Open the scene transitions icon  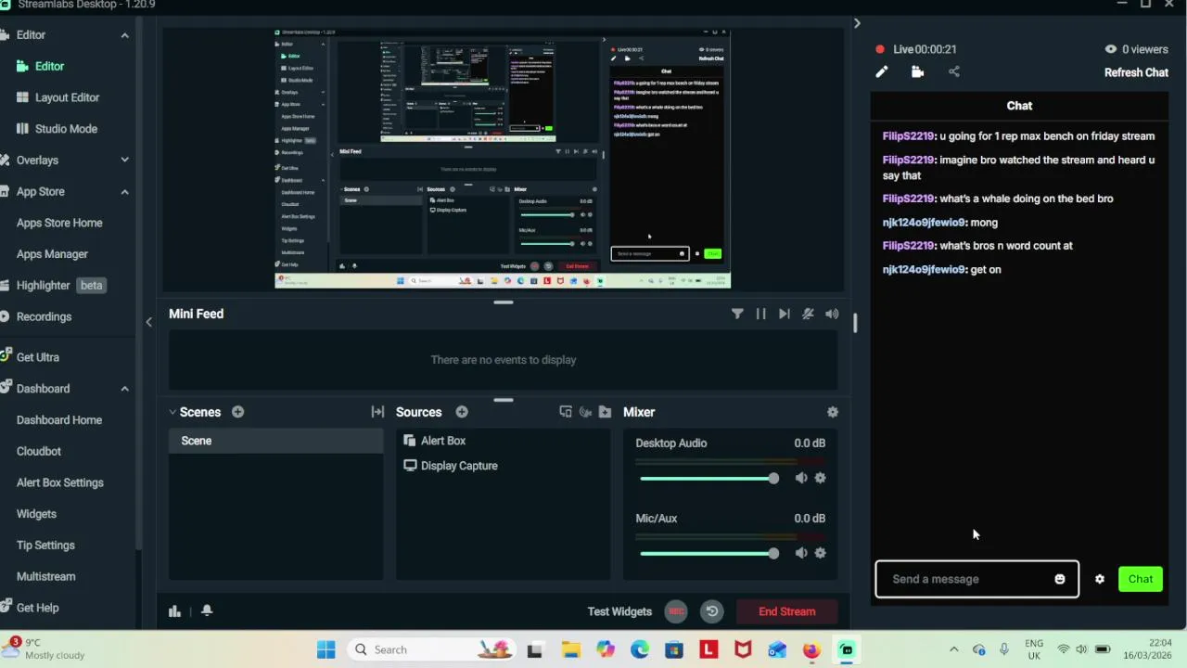377,412
